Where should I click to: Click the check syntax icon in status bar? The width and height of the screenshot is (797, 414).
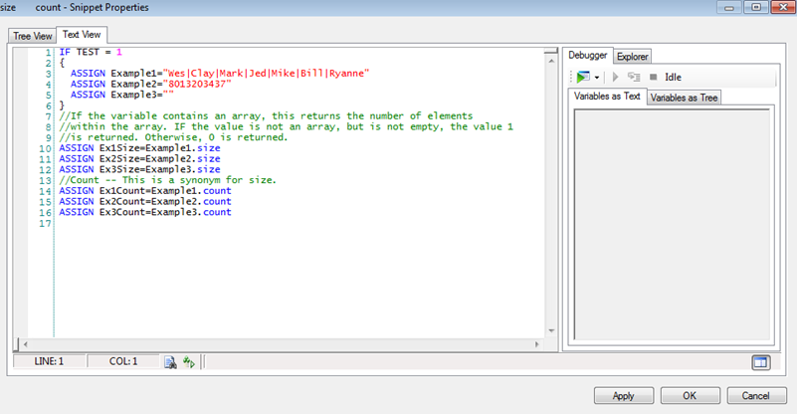(188, 362)
